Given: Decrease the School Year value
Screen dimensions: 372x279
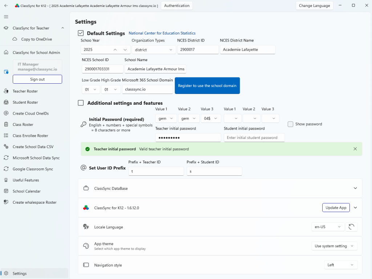Looking at the screenshot, I should 125,49.
